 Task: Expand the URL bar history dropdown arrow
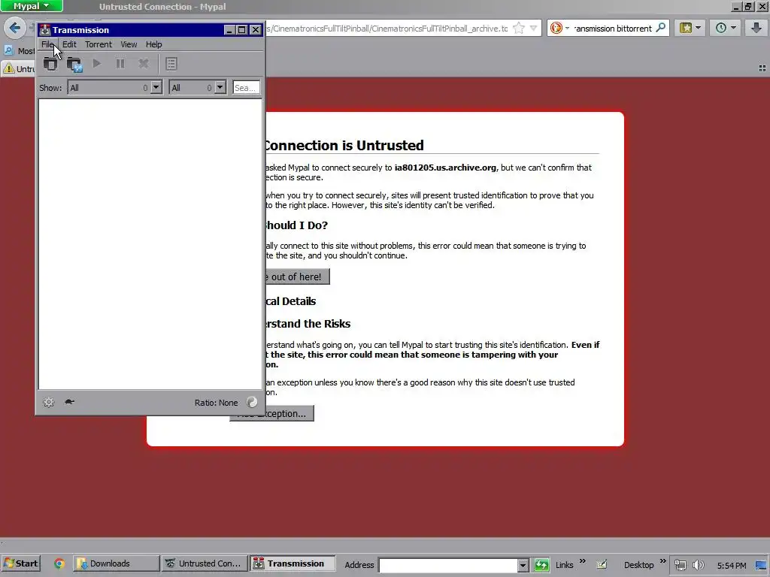click(534, 28)
